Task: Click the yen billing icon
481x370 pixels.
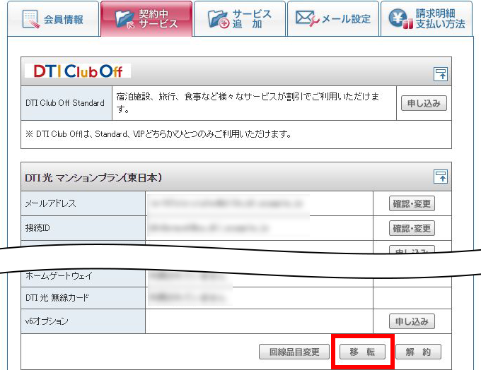Action: (400, 19)
